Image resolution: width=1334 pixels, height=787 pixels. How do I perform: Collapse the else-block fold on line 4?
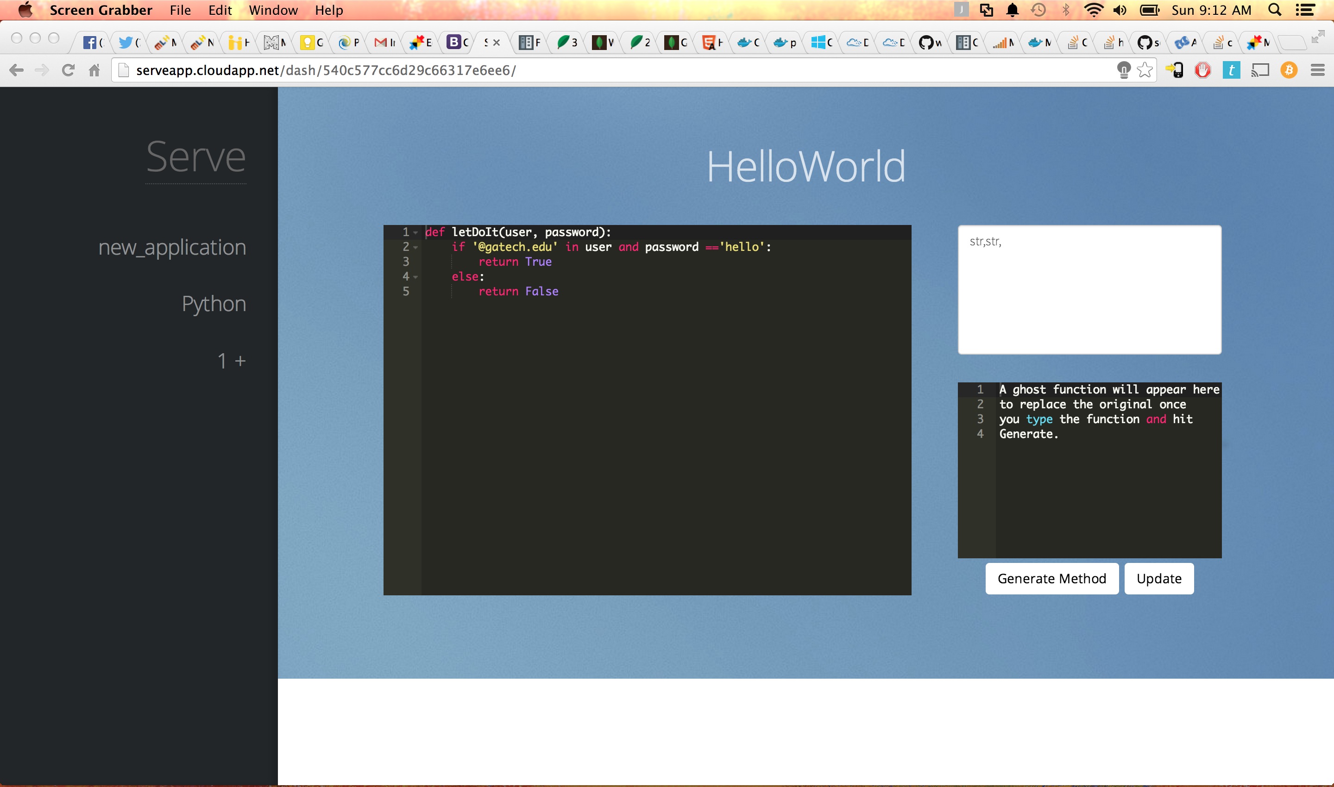click(x=415, y=277)
